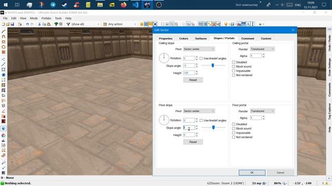Click Reset under Ceiling slope
The width and height of the screenshot is (332, 186).
(x=193, y=80)
